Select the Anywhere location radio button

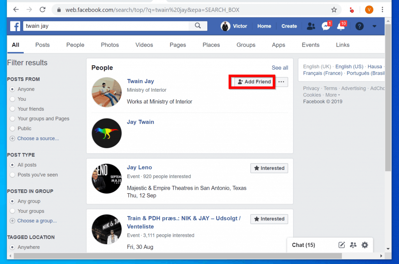pyautogui.click(x=12, y=247)
